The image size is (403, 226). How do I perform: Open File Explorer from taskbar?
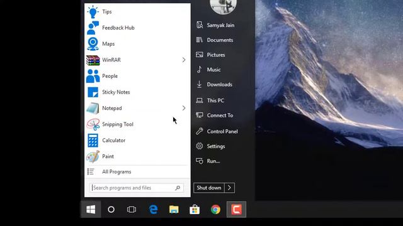click(x=174, y=210)
